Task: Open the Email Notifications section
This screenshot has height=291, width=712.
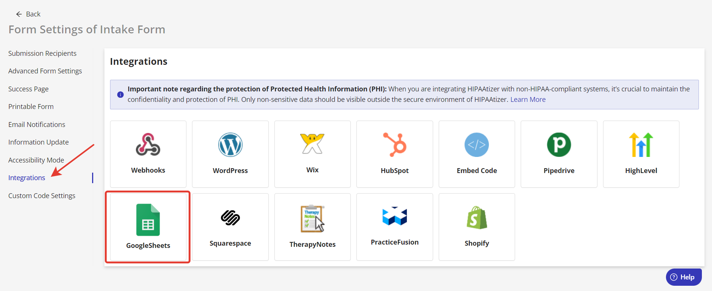Action: coord(36,124)
